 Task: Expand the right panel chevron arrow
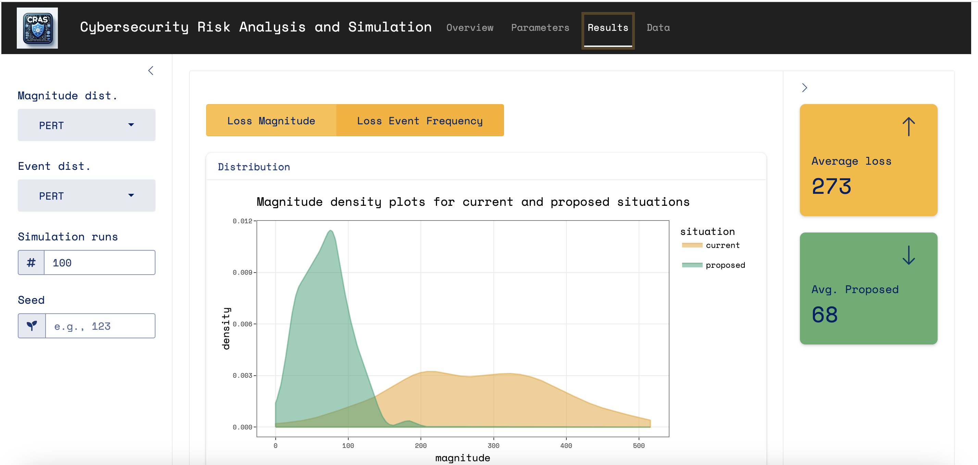(804, 88)
